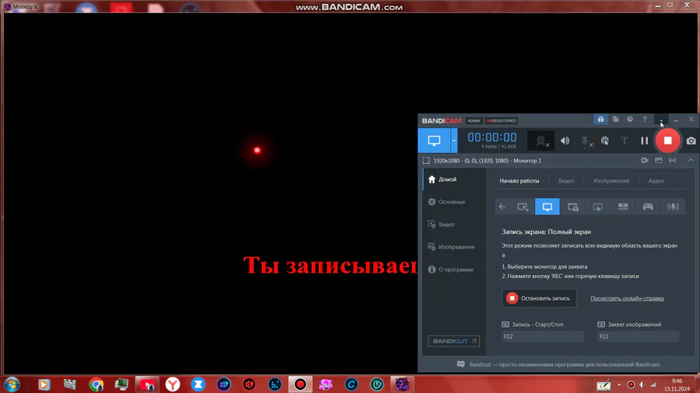The image size is (700, 393).
Task: Select the audio-only recording mode icon
Action: [x=673, y=207]
